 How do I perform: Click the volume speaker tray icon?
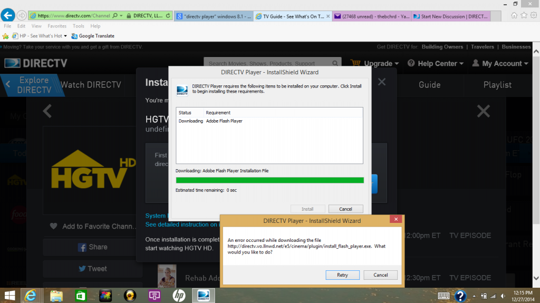tap(503, 296)
